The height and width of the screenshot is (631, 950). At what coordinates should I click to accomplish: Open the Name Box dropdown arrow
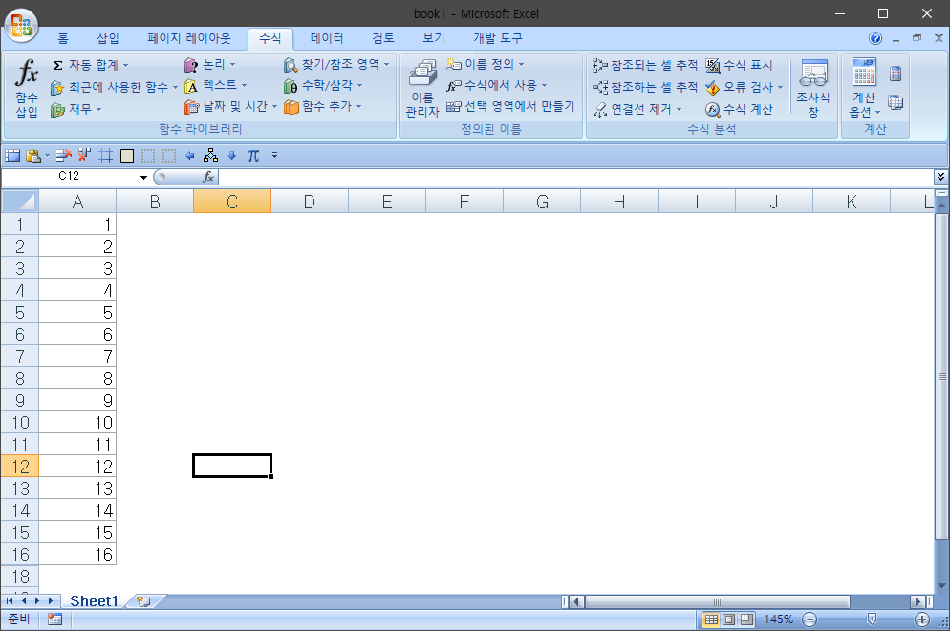tap(143, 177)
